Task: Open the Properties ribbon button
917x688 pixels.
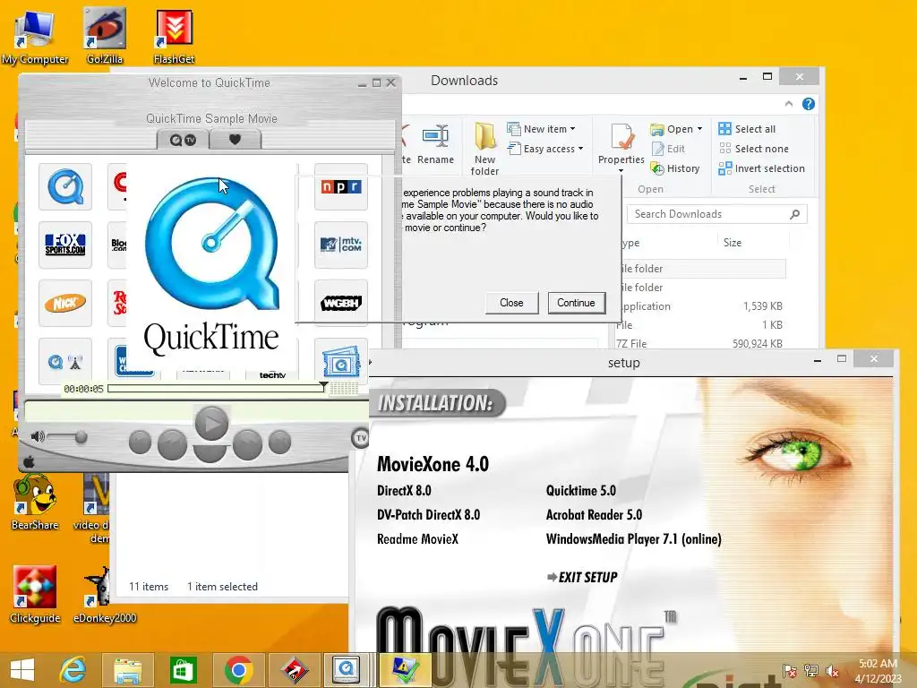Action: click(x=621, y=148)
